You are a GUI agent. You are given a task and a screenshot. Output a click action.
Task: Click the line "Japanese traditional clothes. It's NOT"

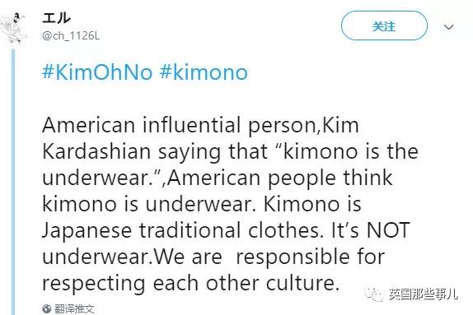point(226,231)
